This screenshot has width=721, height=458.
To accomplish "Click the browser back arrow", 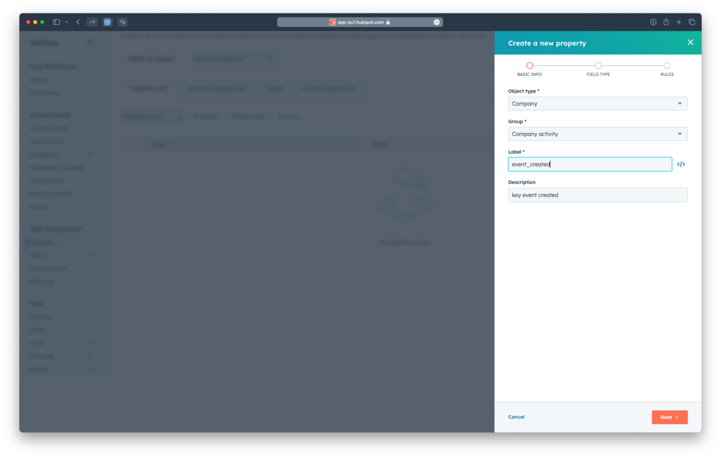I will [x=78, y=22].
